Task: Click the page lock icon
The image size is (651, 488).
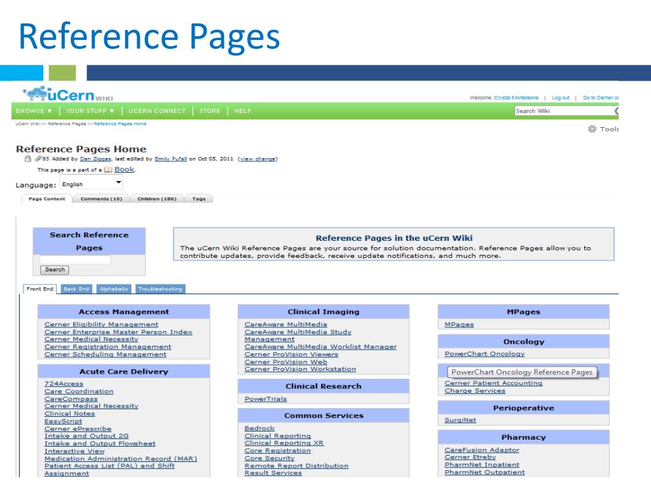Action: point(28,158)
